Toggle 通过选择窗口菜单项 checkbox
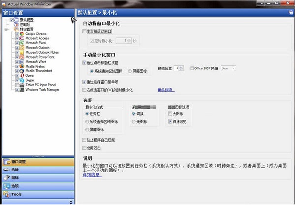 click(84, 82)
